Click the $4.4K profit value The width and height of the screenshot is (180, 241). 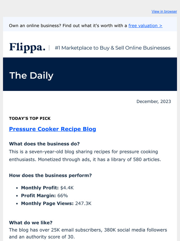pos(67,188)
